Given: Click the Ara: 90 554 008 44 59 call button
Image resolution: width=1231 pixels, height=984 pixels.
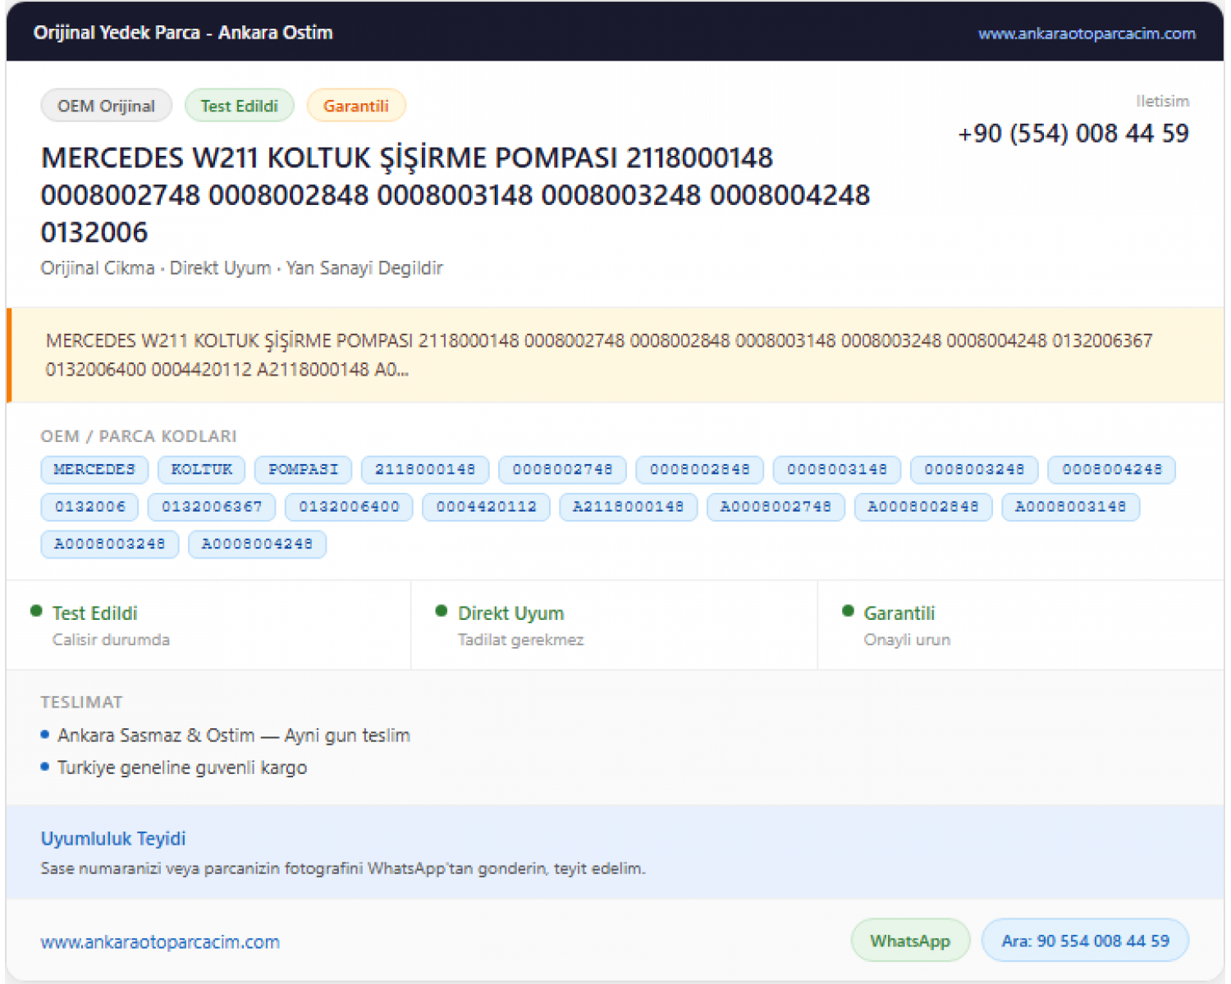Looking at the screenshot, I should pyautogui.click(x=1085, y=941).
